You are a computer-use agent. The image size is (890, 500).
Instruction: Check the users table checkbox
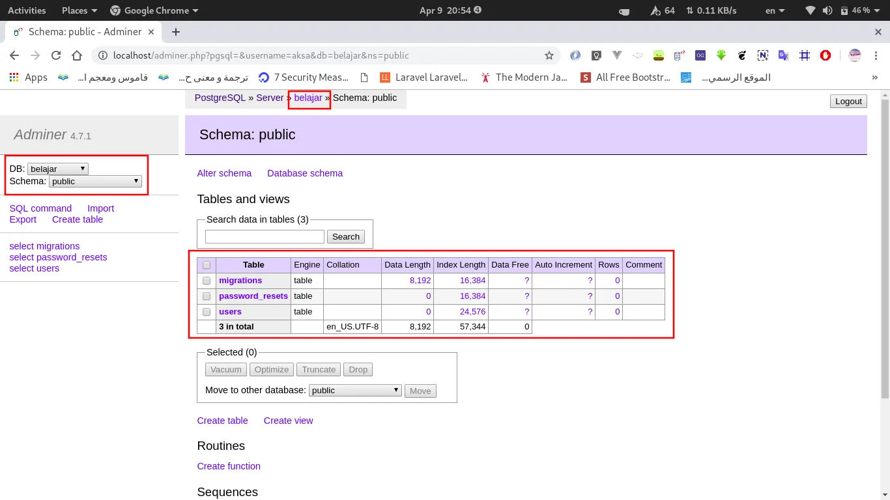(x=207, y=312)
